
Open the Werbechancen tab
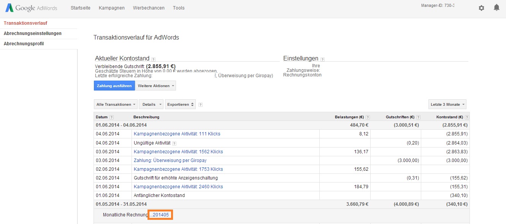pyautogui.click(x=149, y=8)
